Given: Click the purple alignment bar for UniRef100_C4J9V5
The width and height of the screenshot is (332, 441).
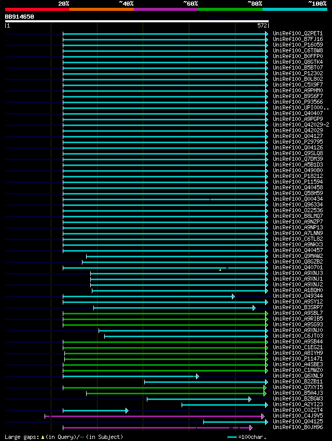Looking at the screenshot, I should pos(154,416).
